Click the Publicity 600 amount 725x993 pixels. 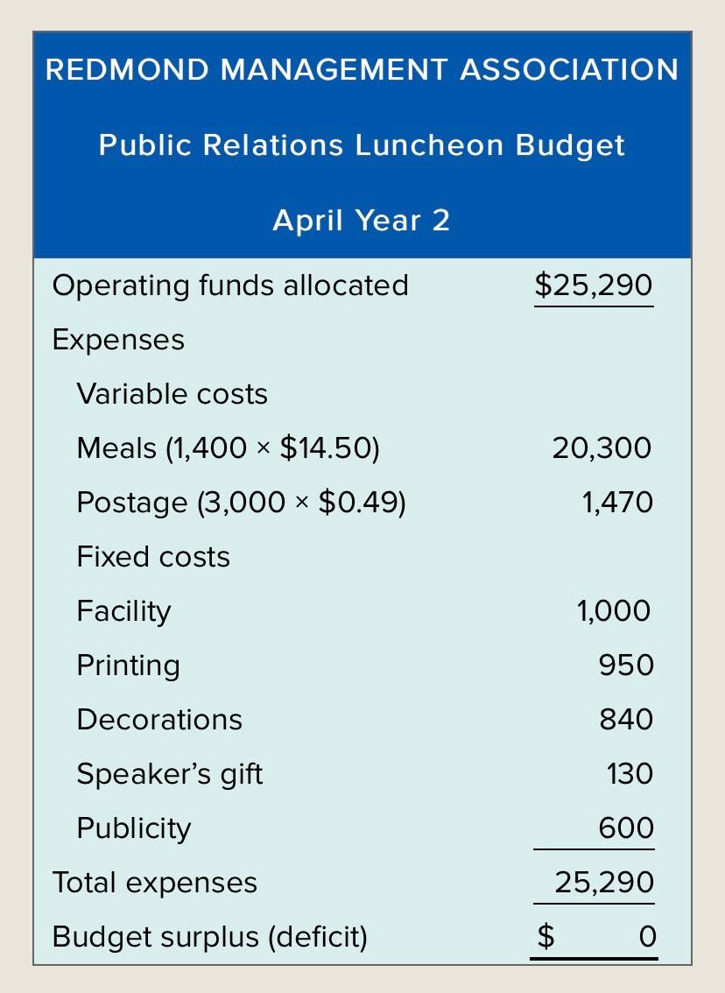pos(626,827)
